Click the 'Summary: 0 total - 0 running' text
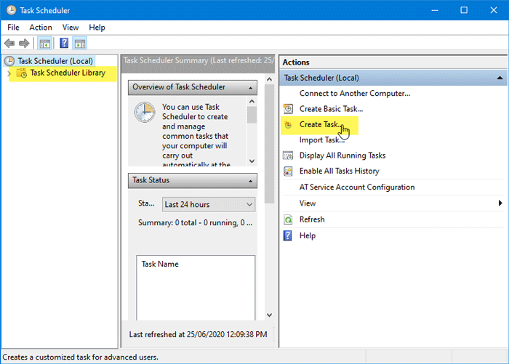The width and height of the screenshot is (509, 364). click(x=195, y=223)
